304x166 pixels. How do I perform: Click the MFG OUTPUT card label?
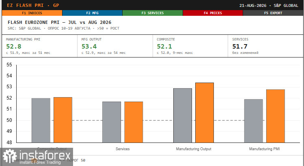click(x=91, y=39)
